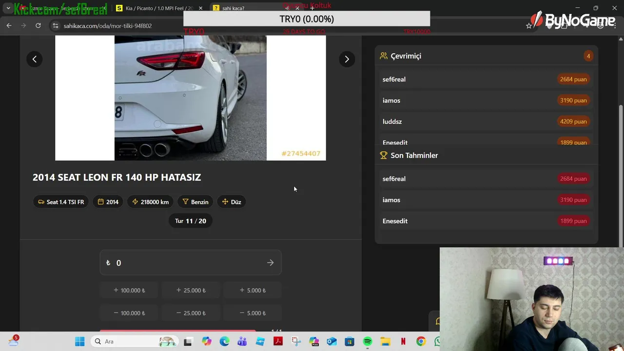The width and height of the screenshot is (624, 351).
Task: Open Microsoft Teams from the taskbar
Action: (x=242, y=342)
